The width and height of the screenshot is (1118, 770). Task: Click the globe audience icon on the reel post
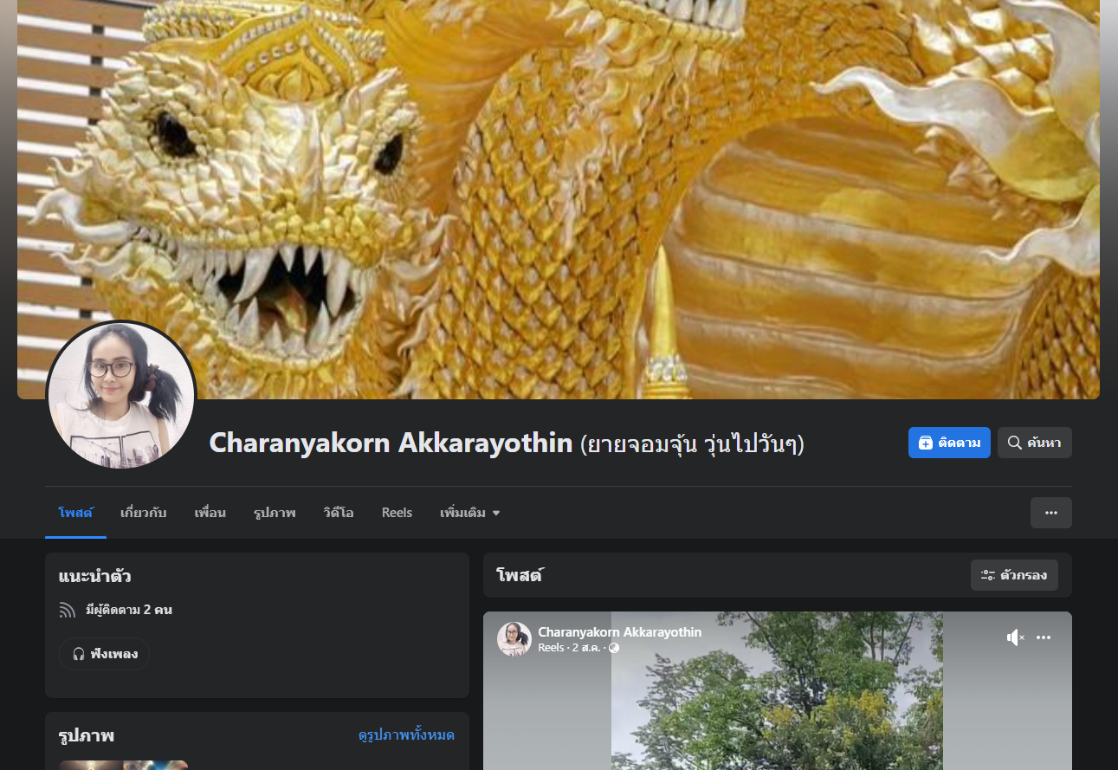pyautogui.click(x=614, y=648)
